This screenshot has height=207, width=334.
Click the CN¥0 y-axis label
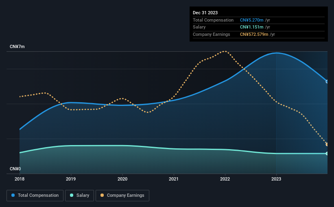(x=15, y=169)
